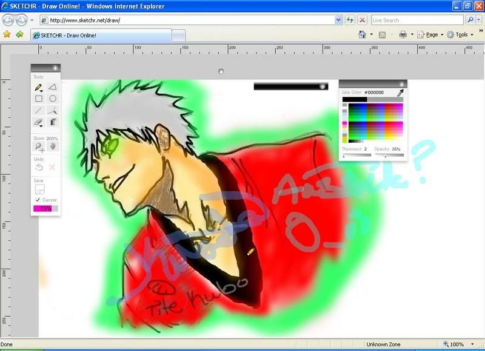Screen dimensions: 485x351
Task: Select the paint bucket fill tool
Action: pyautogui.click(x=53, y=122)
